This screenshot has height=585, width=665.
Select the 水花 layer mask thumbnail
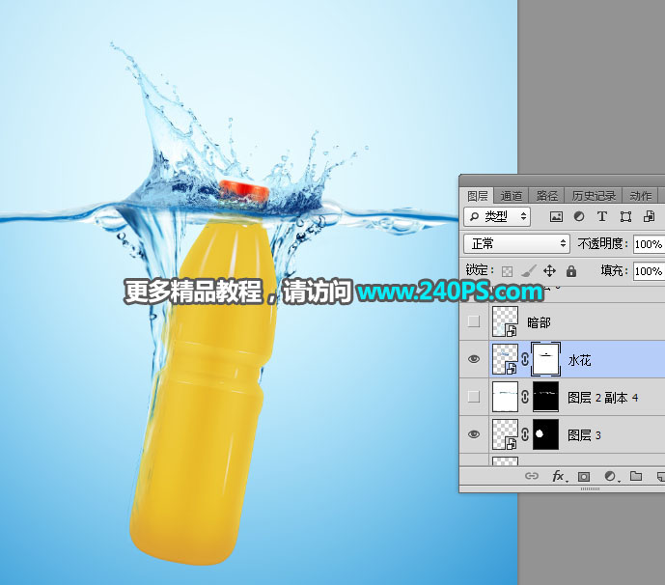546,359
